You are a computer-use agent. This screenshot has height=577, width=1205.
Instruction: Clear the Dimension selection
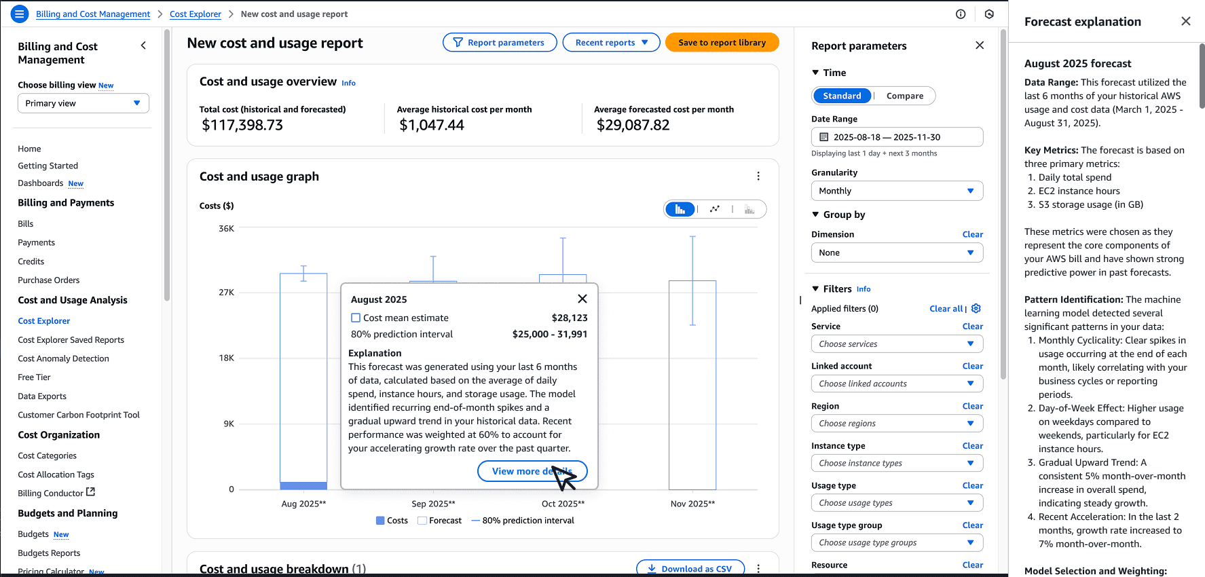point(973,234)
